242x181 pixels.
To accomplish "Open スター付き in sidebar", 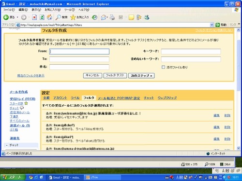I will (x=16, y=103).
